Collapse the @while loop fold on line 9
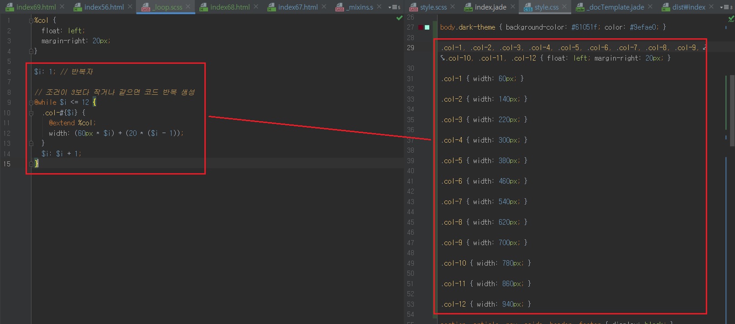735x324 pixels. 31,103
